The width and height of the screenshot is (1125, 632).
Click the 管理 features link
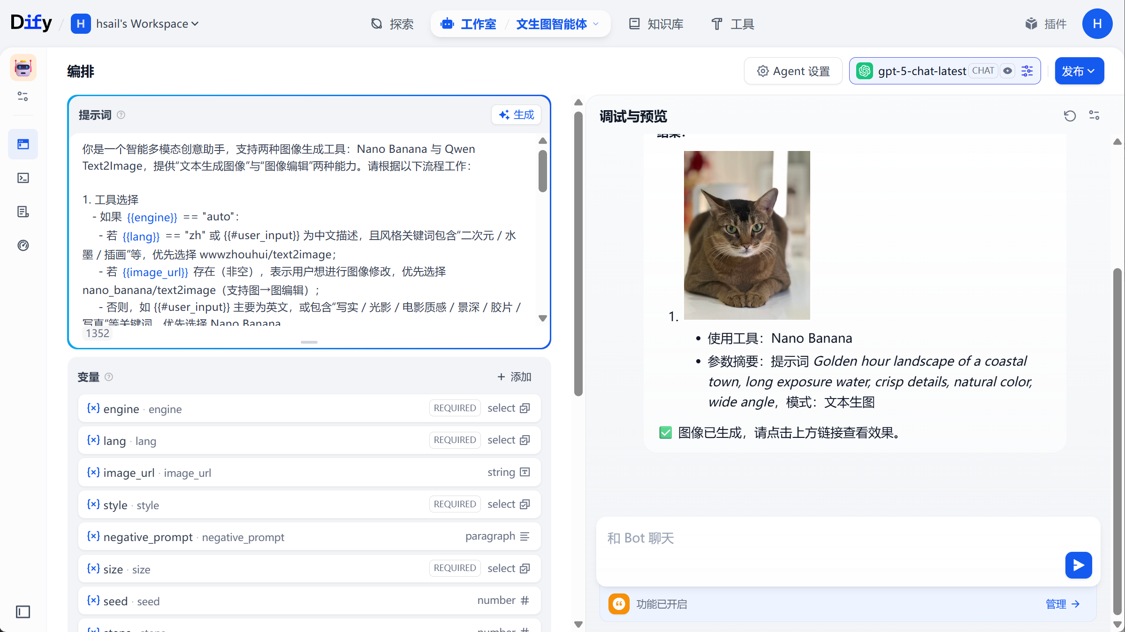(x=1062, y=604)
